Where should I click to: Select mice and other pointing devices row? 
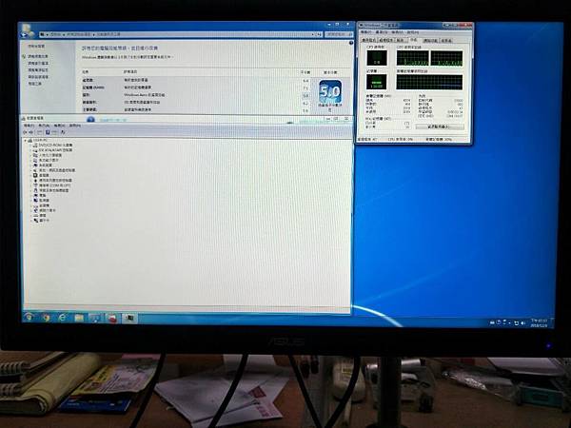(x=50, y=190)
